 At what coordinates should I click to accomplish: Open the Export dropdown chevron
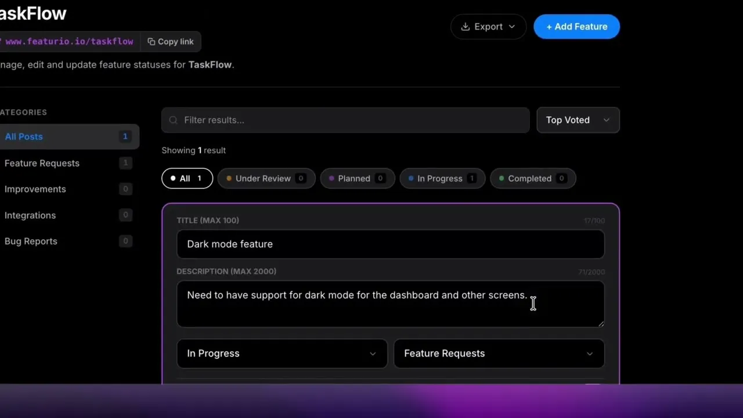click(x=511, y=27)
